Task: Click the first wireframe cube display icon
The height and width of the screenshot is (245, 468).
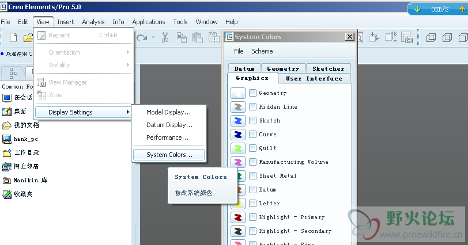Action: pos(431,38)
